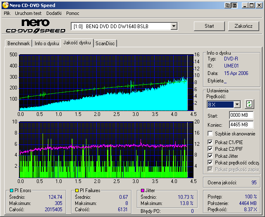Click the save floppy icon in title bar

coord(234,5)
